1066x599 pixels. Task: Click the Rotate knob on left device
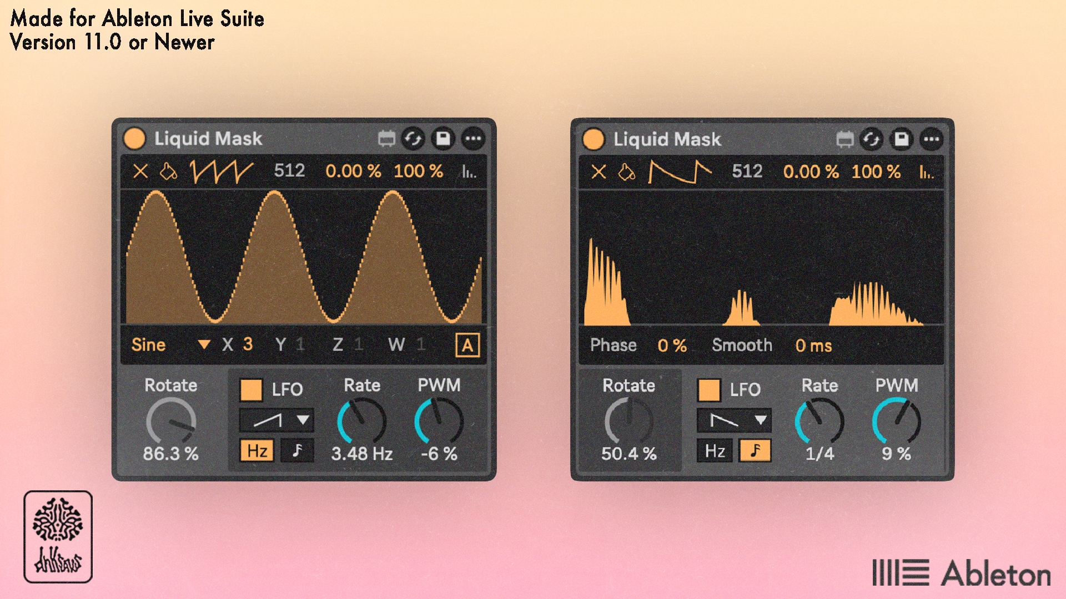pyautogui.click(x=171, y=422)
